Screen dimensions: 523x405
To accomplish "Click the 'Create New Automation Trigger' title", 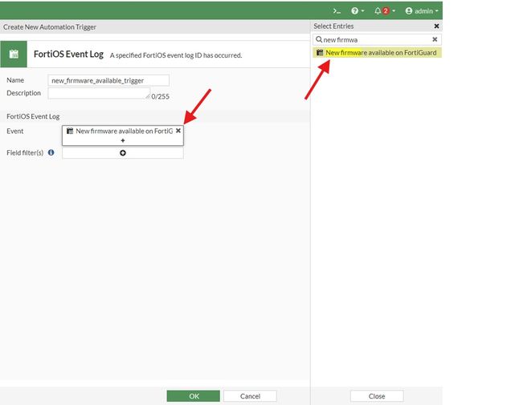I will pos(50,27).
